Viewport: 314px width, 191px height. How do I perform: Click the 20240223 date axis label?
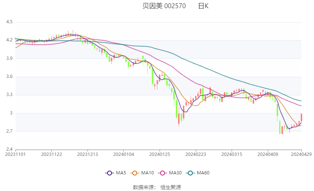coord(196,154)
